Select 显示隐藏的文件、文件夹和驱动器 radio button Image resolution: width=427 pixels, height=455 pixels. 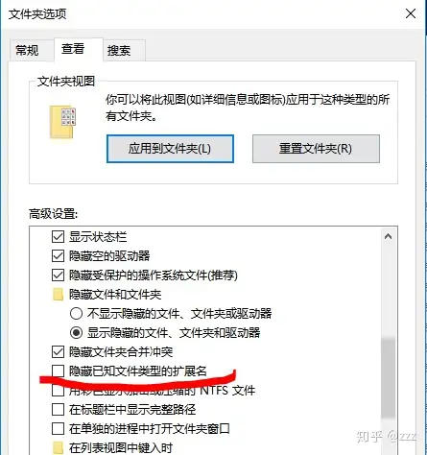[76, 333]
